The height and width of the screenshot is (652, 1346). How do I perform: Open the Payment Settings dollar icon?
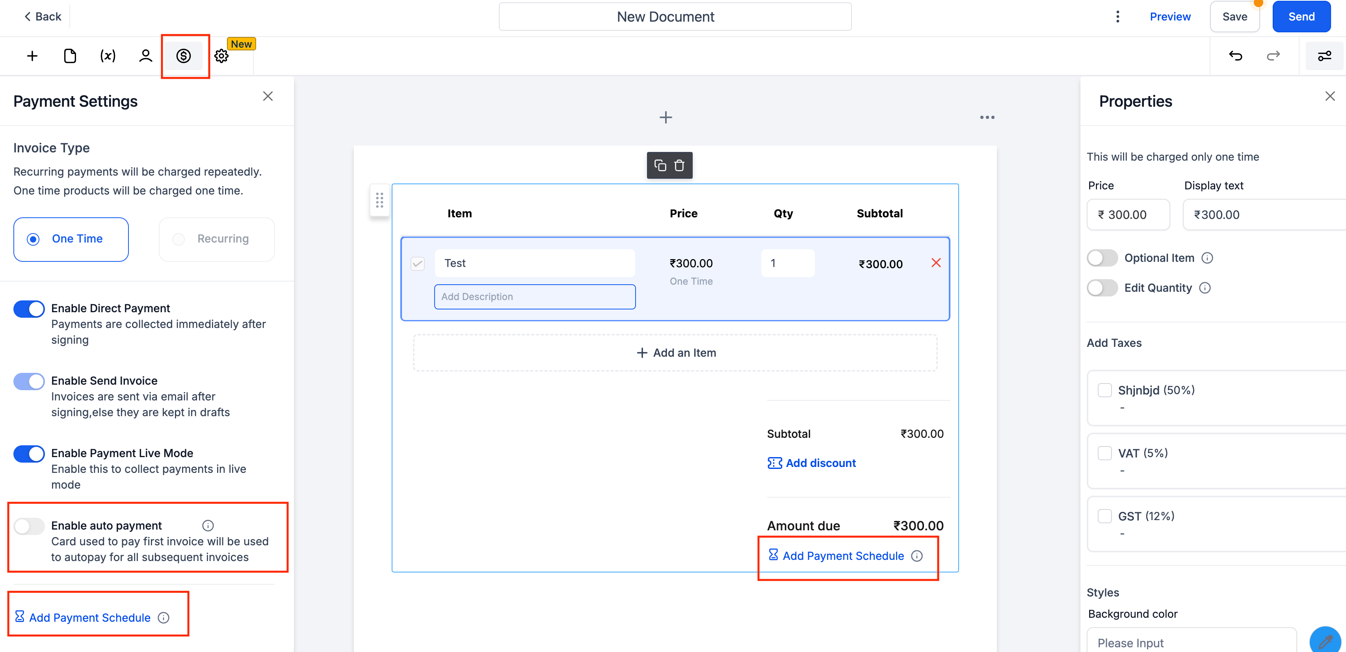tap(183, 56)
